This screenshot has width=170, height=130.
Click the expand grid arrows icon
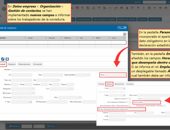124,34
